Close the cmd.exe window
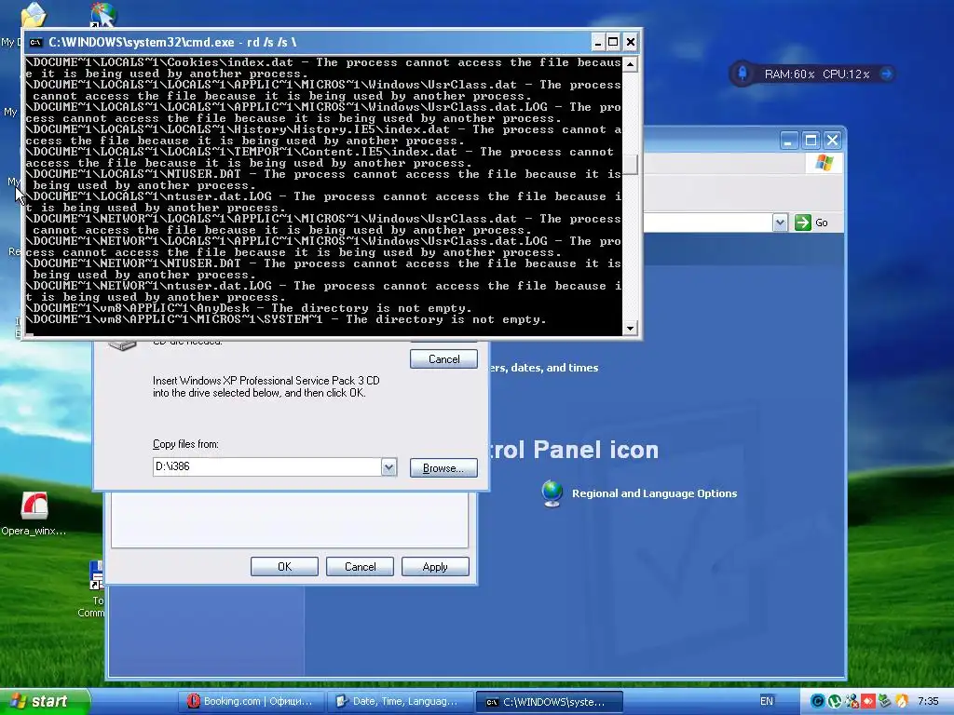 (631, 42)
